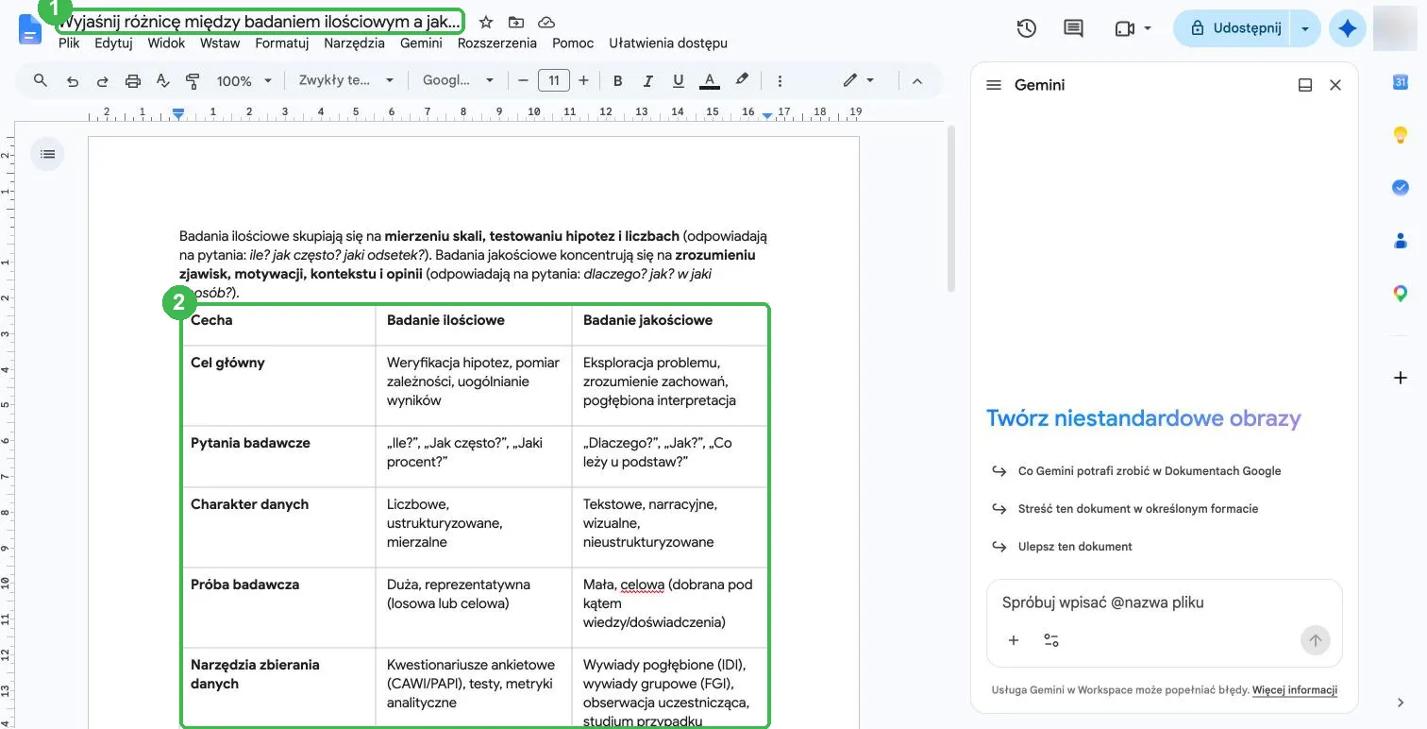This screenshot has width=1427, height=729.
Task: Open spelling and grammar check icon
Action: coord(162,81)
